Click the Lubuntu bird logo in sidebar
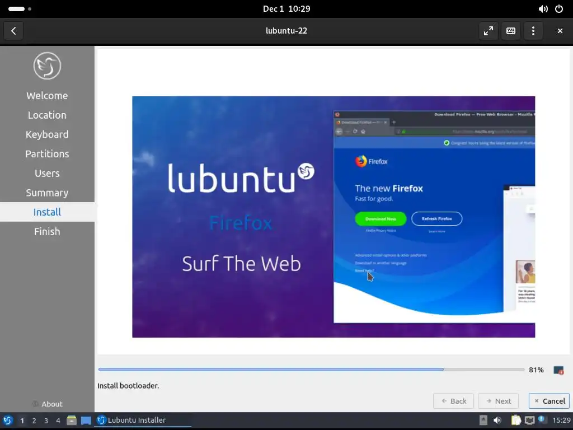Screen dimensions: 573x430 click(x=47, y=66)
